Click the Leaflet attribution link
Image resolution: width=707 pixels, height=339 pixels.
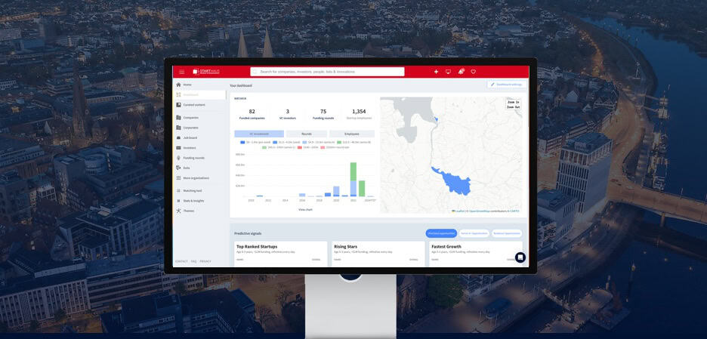coord(458,211)
